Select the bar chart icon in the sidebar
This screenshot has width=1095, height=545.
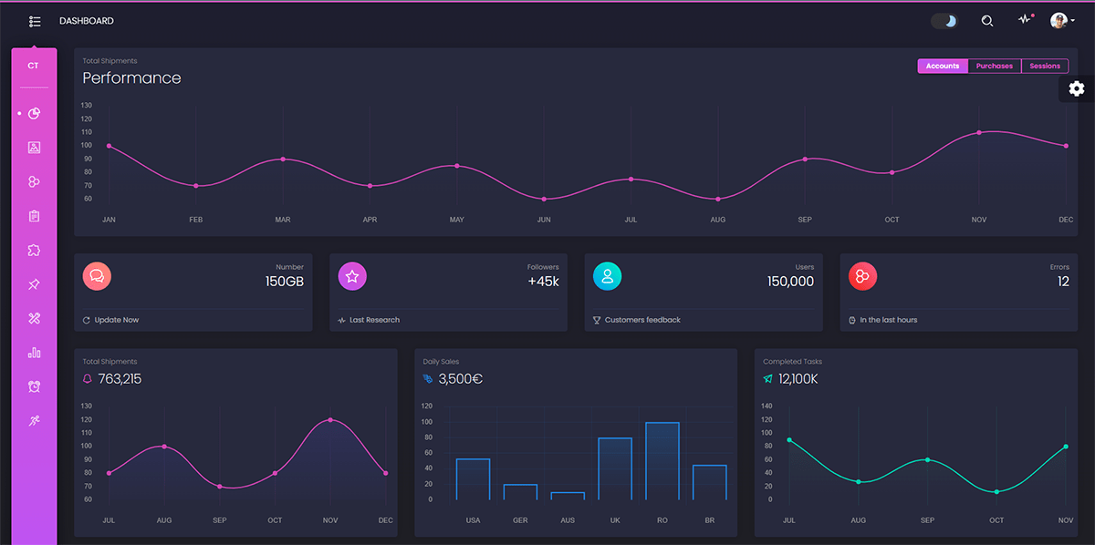coord(34,352)
